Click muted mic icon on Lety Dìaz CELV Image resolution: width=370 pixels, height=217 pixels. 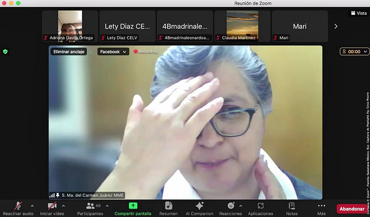[x=103, y=38]
